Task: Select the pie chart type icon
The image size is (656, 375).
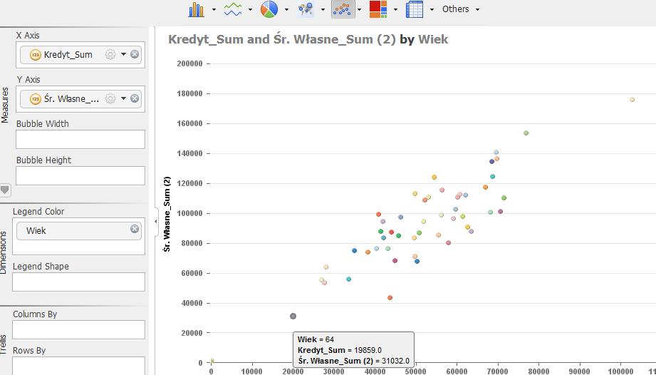Action: pyautogui.click(x=269, y=9)
